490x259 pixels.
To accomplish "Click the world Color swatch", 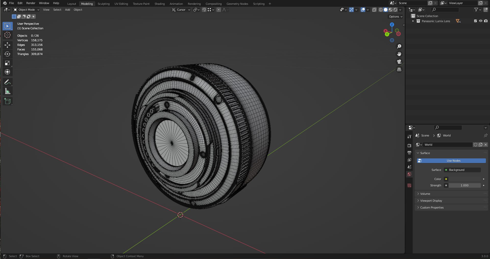I will [x=465, y=179].
